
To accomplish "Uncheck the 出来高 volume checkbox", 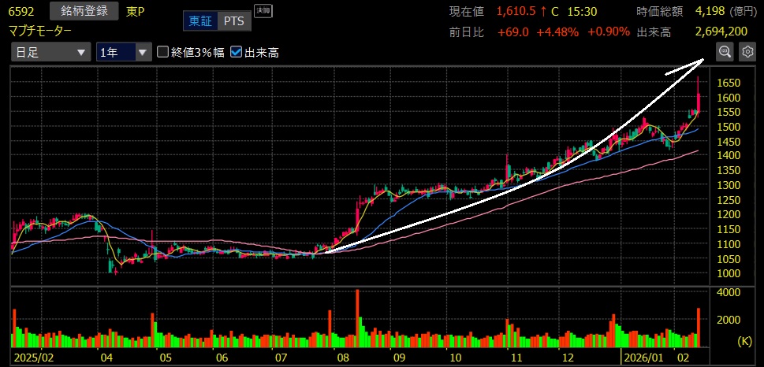I will [237, 53].
